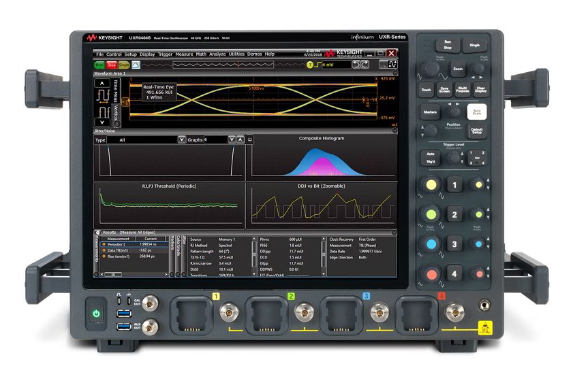Select the Rise time(m1) measurement row
573x370 pixels.
[134, 256]
